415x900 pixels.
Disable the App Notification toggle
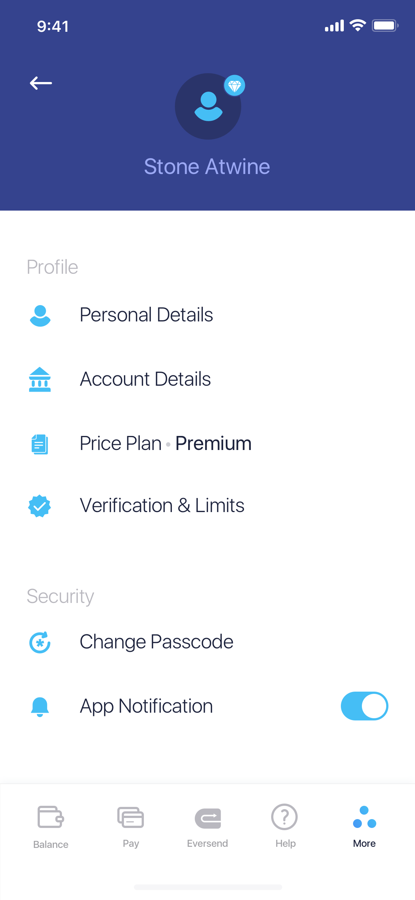364,706
